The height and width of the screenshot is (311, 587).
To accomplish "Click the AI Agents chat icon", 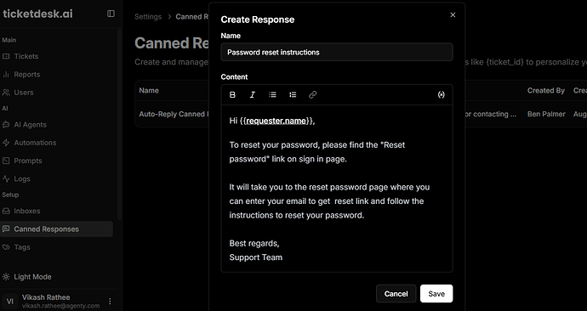I will (6, 125).
